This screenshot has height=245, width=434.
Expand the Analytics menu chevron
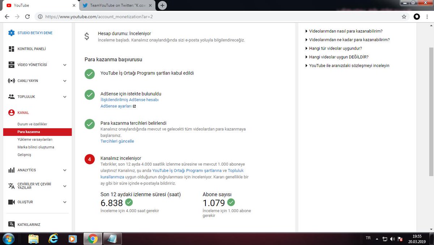click(x=65, y=170)
